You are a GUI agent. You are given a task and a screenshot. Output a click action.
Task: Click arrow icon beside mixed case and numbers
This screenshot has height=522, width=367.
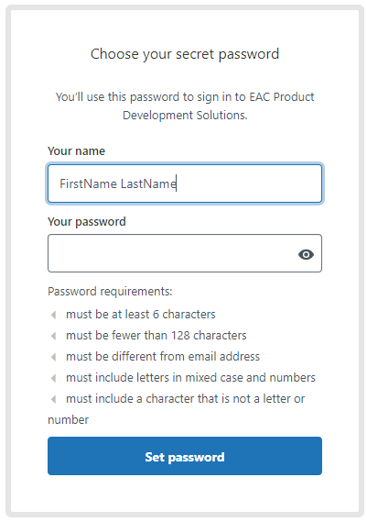point(53,378)
